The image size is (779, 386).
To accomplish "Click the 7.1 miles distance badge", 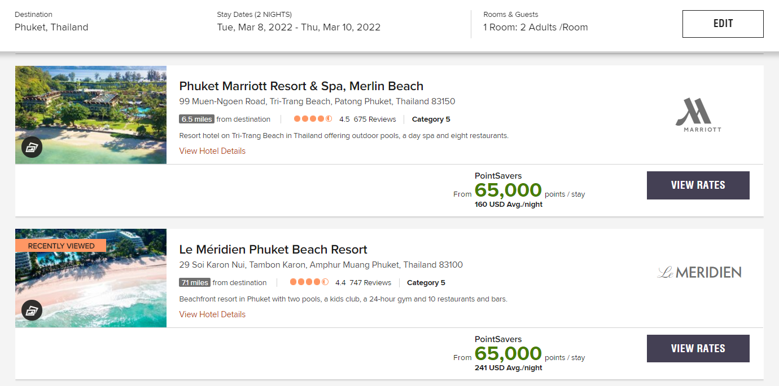I will [194, 282].
